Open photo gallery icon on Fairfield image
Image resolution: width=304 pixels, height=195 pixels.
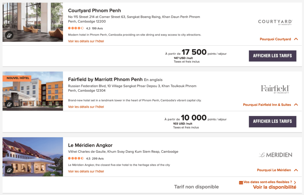9,104
